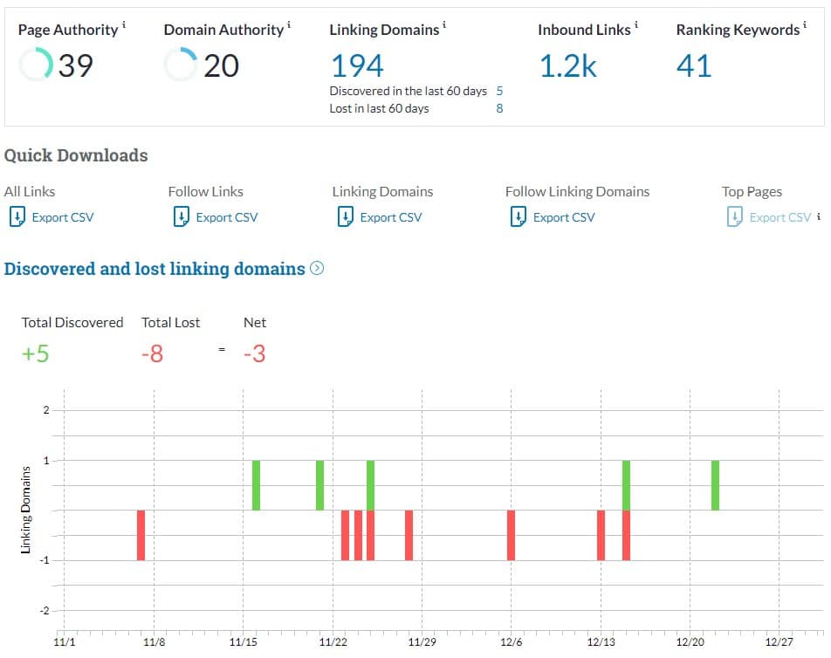Image resolution: width=831 pixels, height=658 pixels.
Task: Select the red lost bar at 12/6
Action: (511, 535)
